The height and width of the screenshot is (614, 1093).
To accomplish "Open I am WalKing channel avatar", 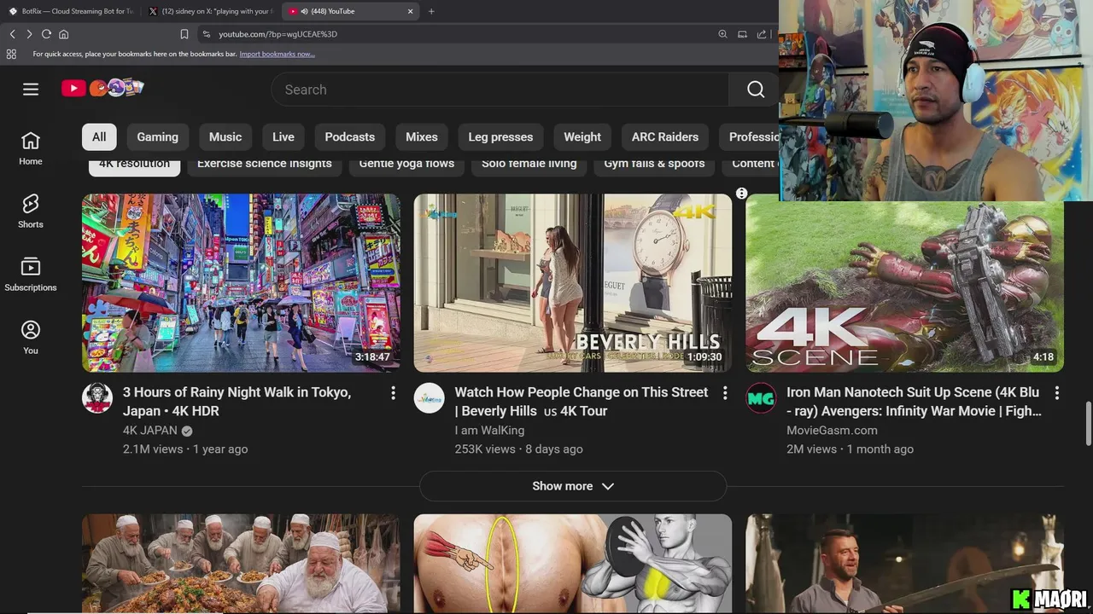I will click(x=430, y=398).
